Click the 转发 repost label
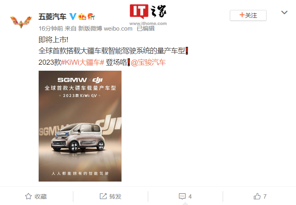296x205 pixels. click(x=115, y=197)
